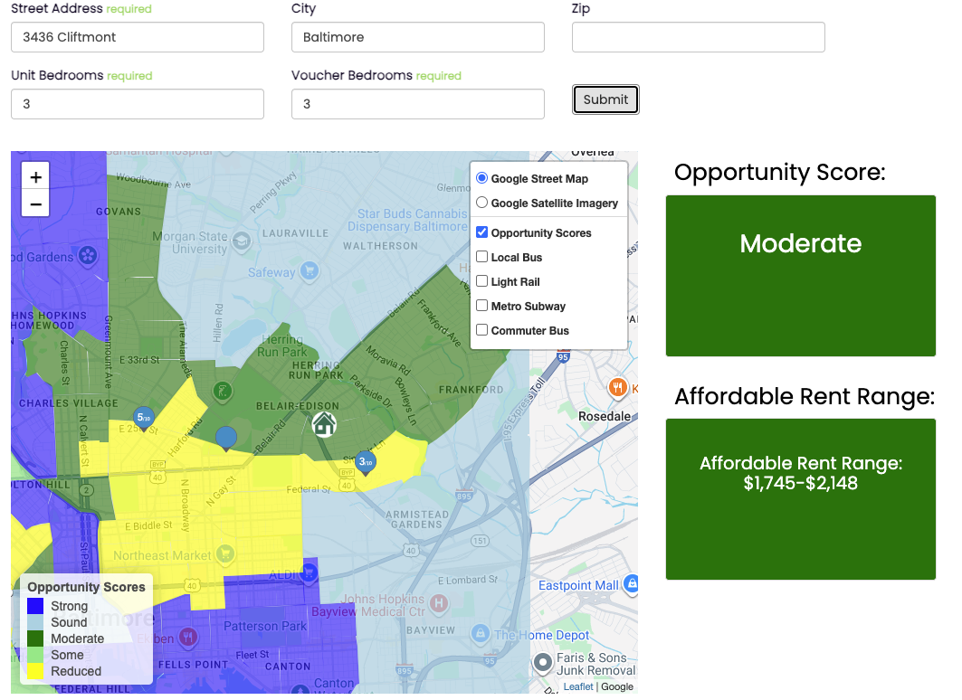The height and width of the screenshot is (700, 962).
Task: Turn on the Light Rail layer
Action: 482,281
